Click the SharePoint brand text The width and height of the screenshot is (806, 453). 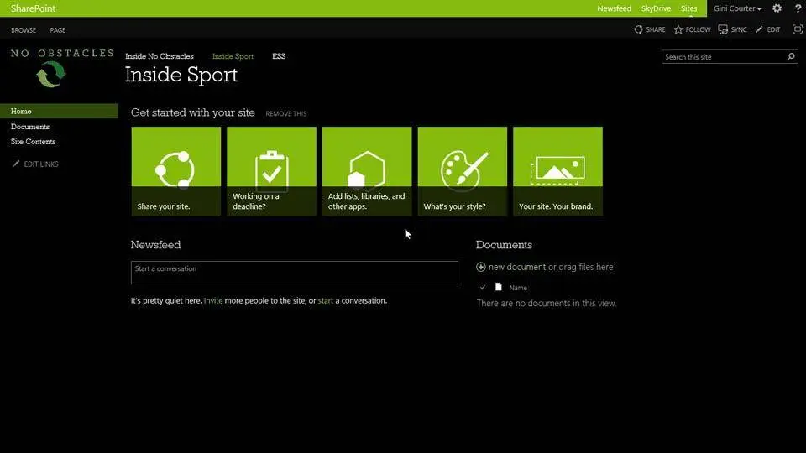coord(33,8)
